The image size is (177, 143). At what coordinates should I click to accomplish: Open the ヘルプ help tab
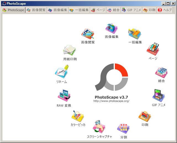165,10
